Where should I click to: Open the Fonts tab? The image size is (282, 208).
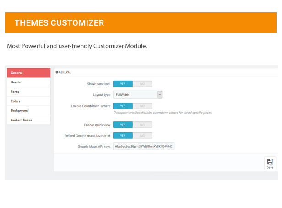[29, 92]
